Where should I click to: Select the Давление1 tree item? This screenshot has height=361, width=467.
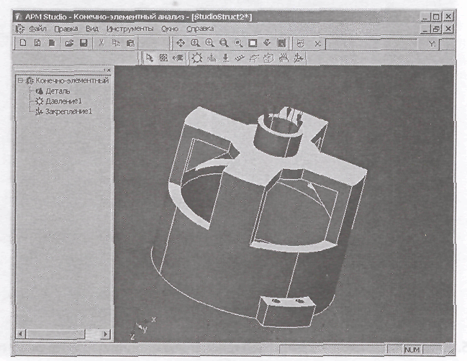click(x=63, y=101)
